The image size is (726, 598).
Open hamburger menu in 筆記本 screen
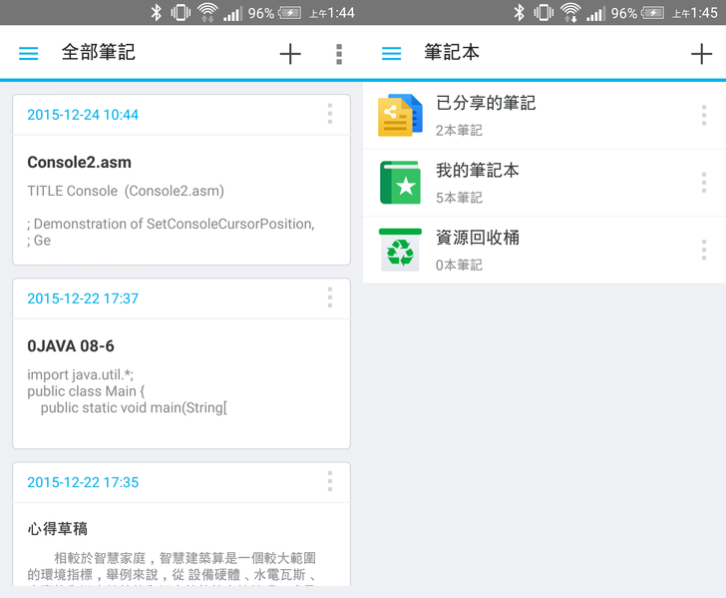391,53
